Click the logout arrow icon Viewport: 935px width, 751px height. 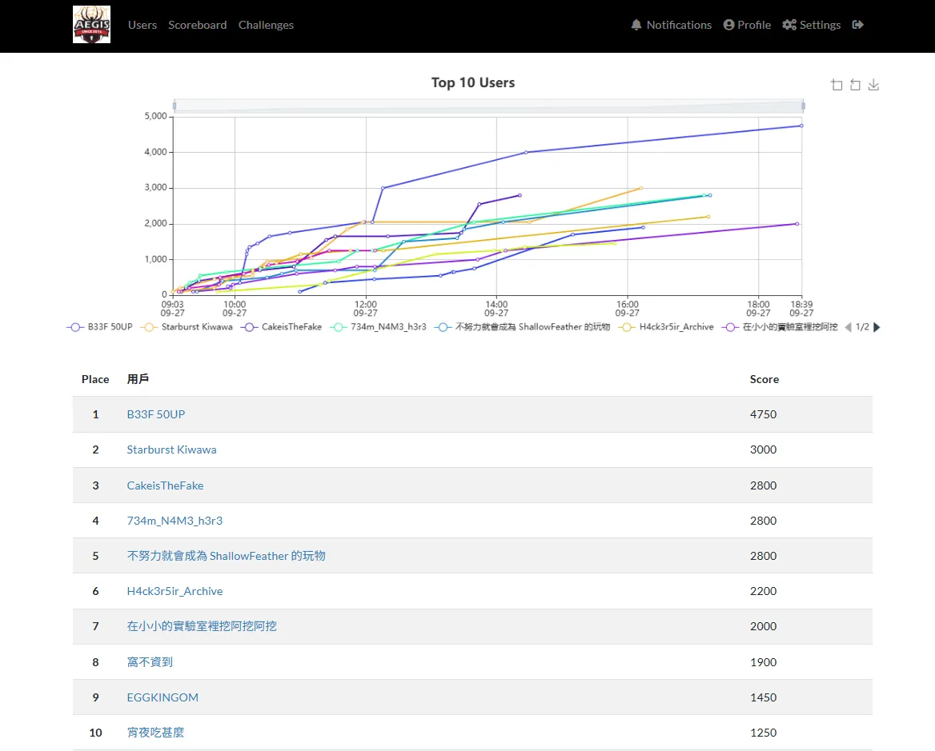coord(858,25)
